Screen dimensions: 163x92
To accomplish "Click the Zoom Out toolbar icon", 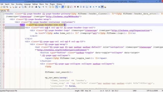I will (46, 7).
